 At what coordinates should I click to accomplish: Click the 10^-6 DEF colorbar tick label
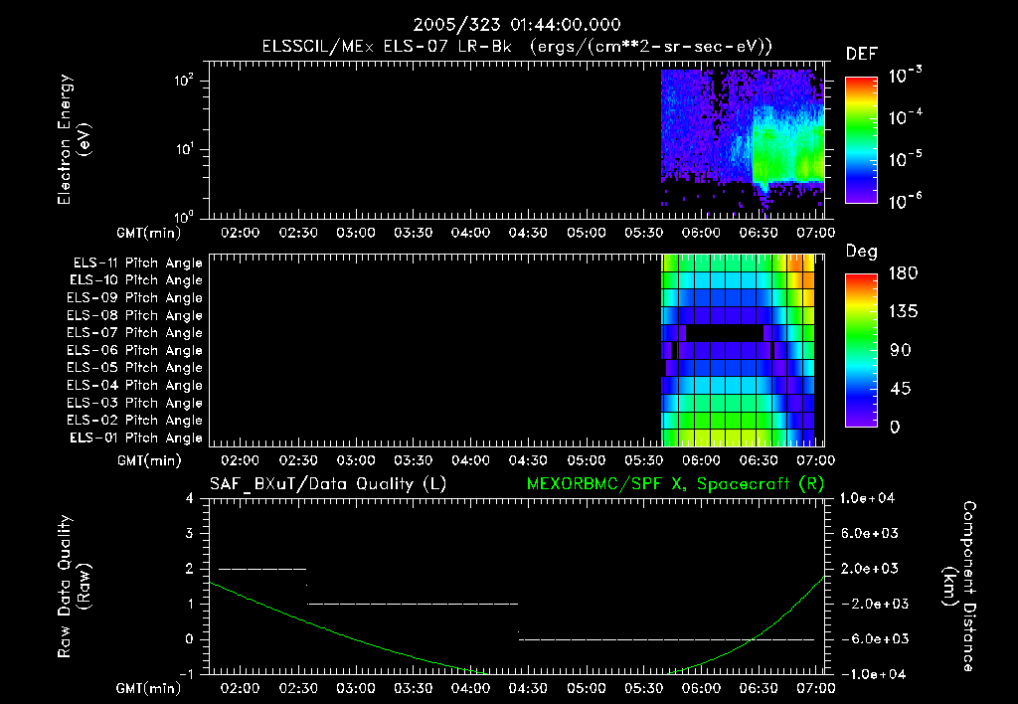click(905, 201)
